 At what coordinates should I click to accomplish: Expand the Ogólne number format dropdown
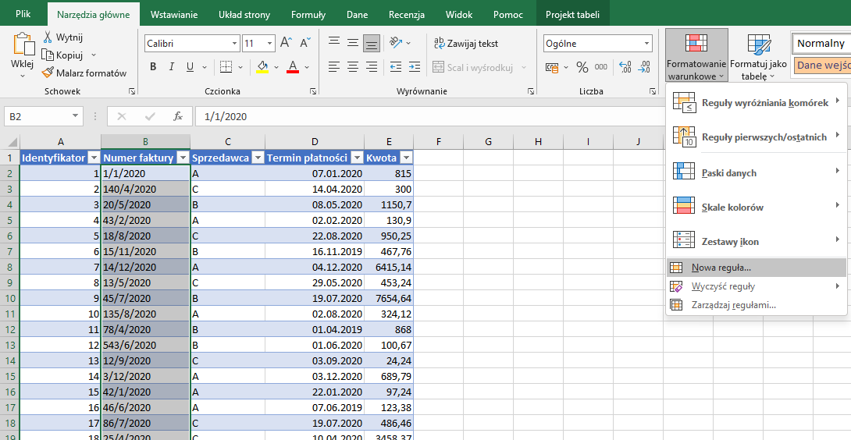pos(646,44)
